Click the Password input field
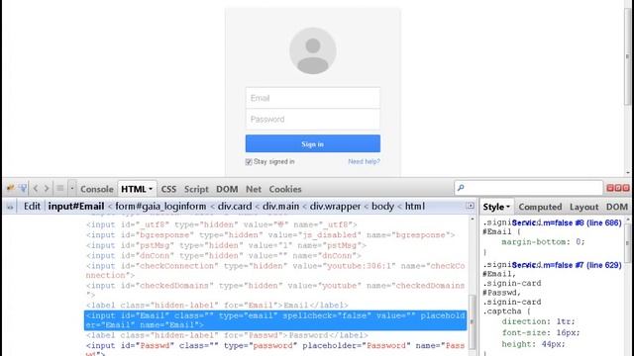The width and height of the screenshot is (634, 356). (313, 119)
